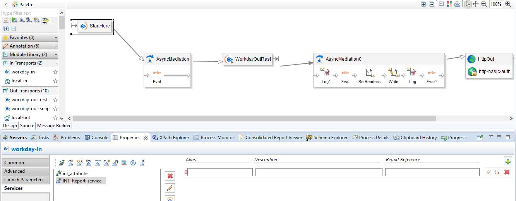
Task: Select the Advanced properties section
Action: coord(25,171)
